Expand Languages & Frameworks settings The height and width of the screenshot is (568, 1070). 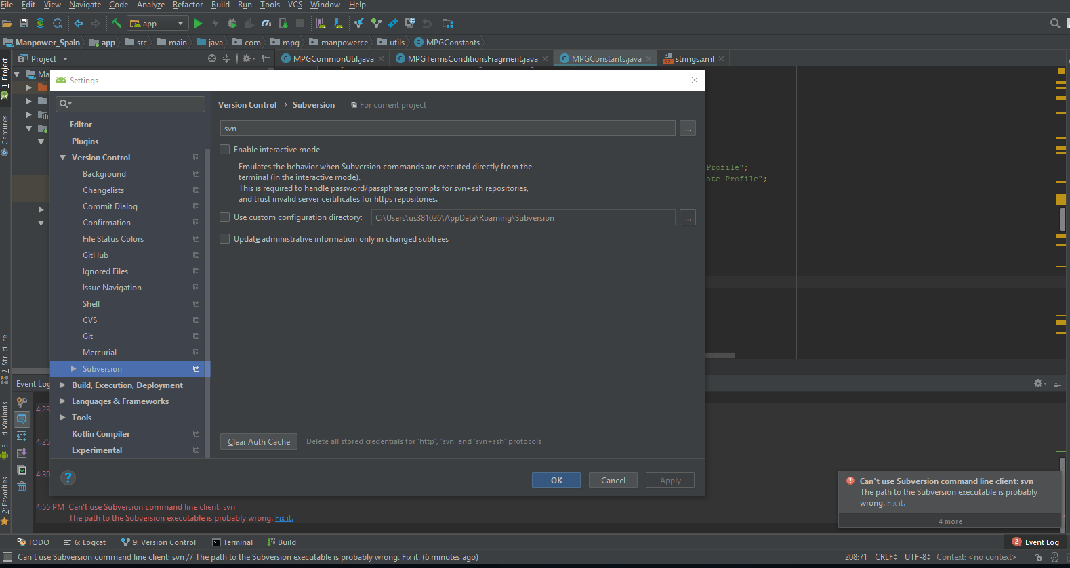63,401
